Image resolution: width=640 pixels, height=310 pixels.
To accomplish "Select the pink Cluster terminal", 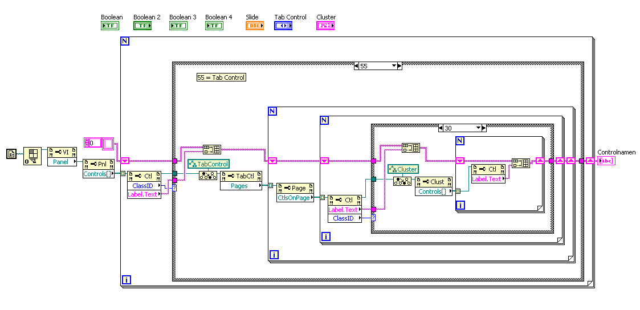I will click(325, 26).
